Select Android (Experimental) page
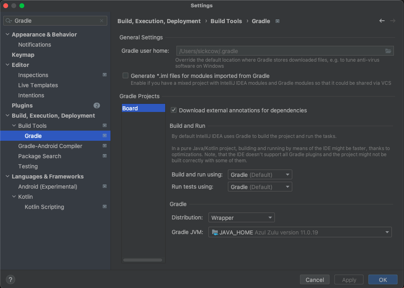Viewport: 404px width, 288px height. (48, 187)
